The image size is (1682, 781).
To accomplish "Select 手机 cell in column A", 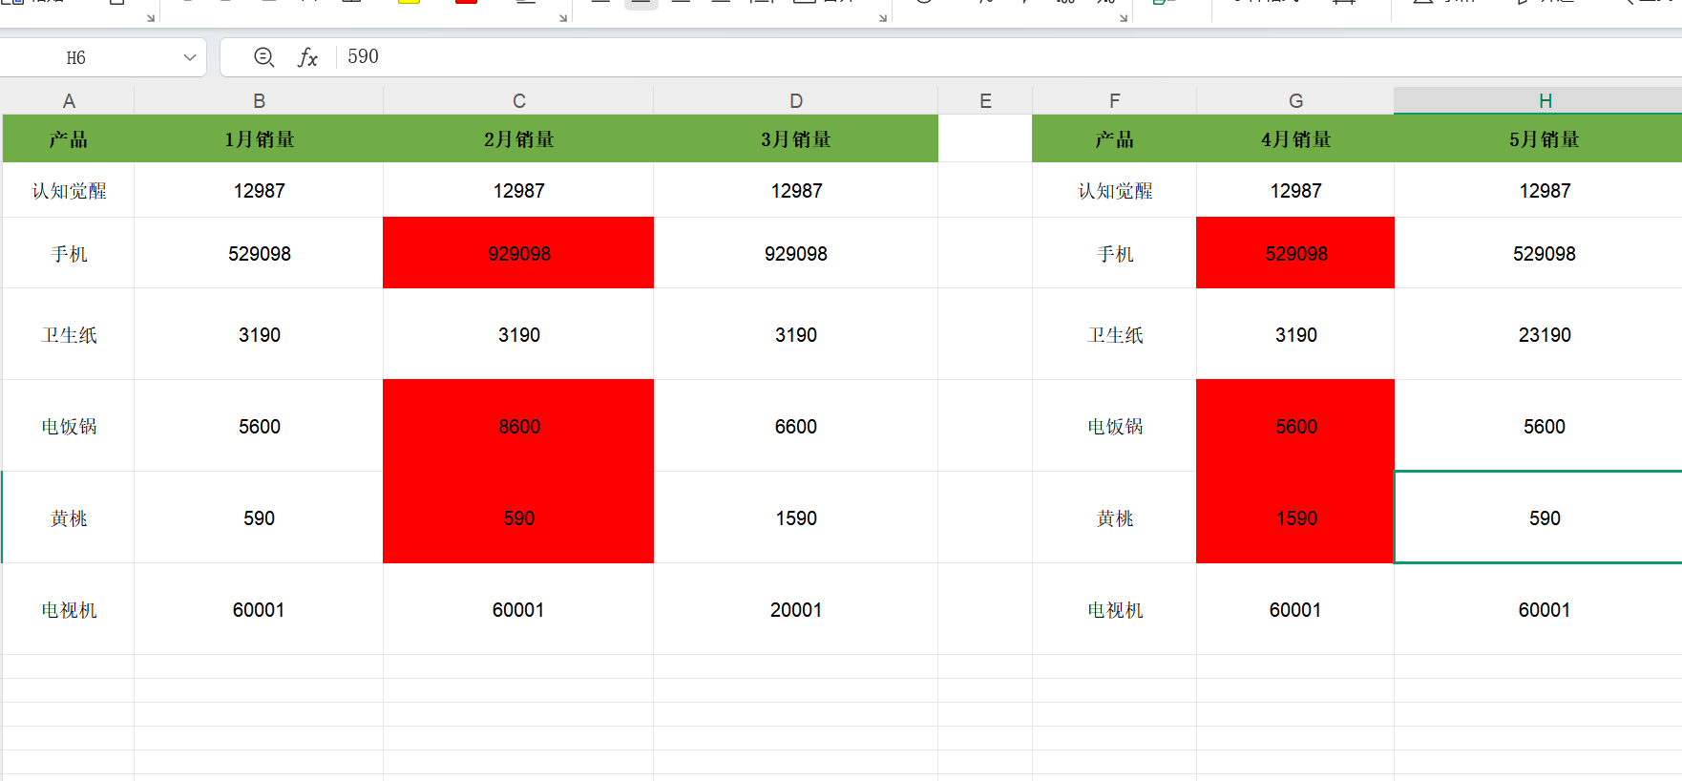I will [x=69, y=253].
